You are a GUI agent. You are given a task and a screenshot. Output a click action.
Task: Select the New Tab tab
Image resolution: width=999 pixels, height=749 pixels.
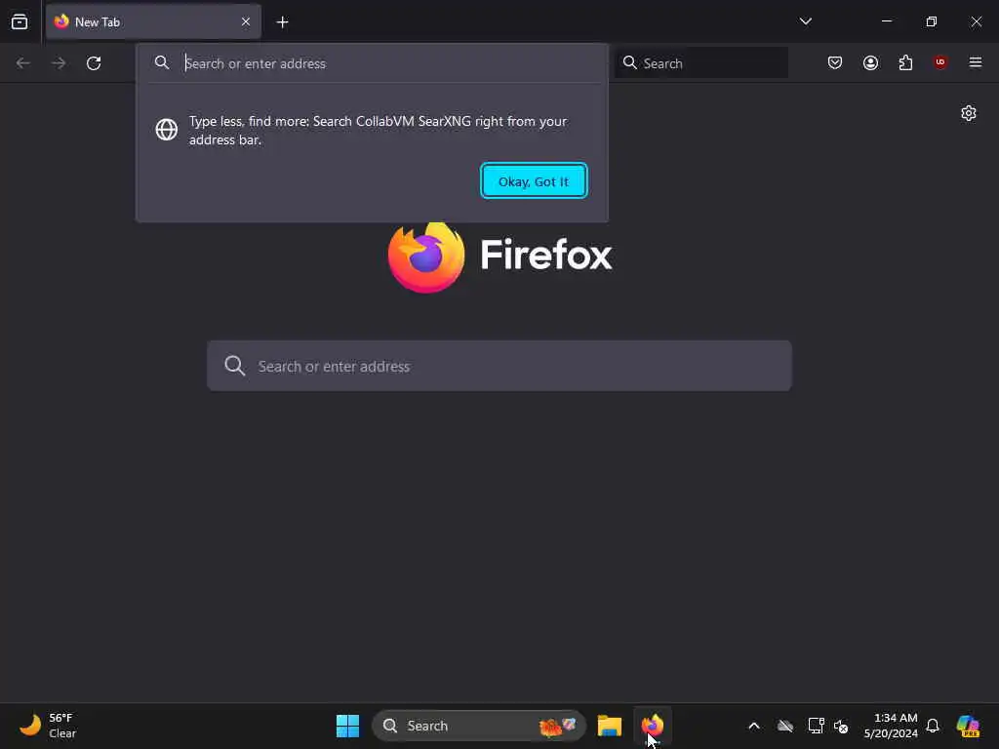pyautogui.click(x=153, y=21)
